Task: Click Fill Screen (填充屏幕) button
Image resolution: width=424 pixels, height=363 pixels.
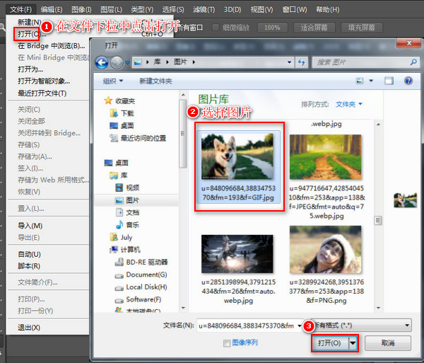Action: click(362, 28)
